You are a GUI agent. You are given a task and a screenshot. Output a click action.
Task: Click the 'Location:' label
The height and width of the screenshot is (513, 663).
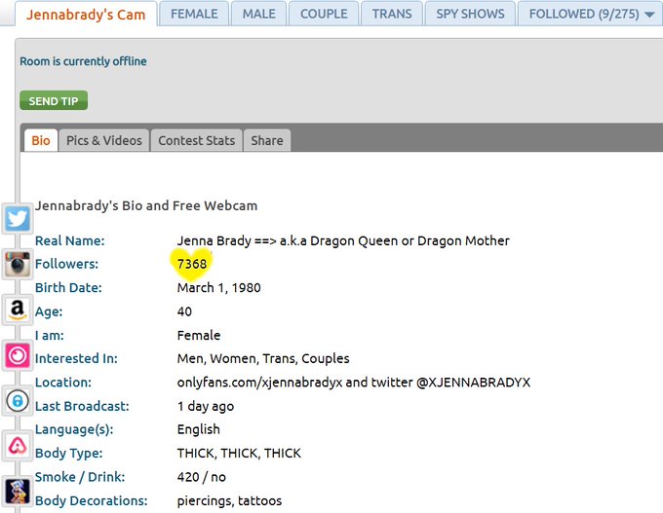click(63, 383)
